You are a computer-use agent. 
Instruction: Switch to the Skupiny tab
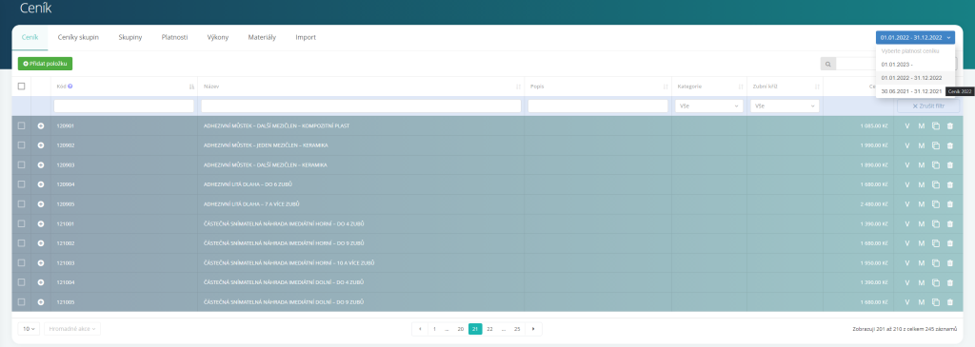pyautogui.click(x=129, y=37)
